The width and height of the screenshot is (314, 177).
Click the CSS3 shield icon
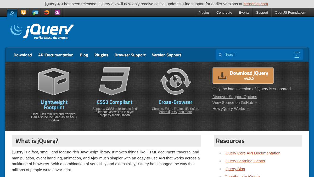pyautogui.click(x=115, y=81)
